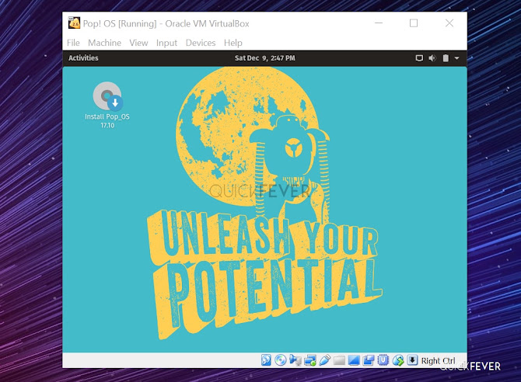Click the volume speaker icon in top bar
Image resolution: width=521 pixels, height=382 pixels.
[432, 58]
